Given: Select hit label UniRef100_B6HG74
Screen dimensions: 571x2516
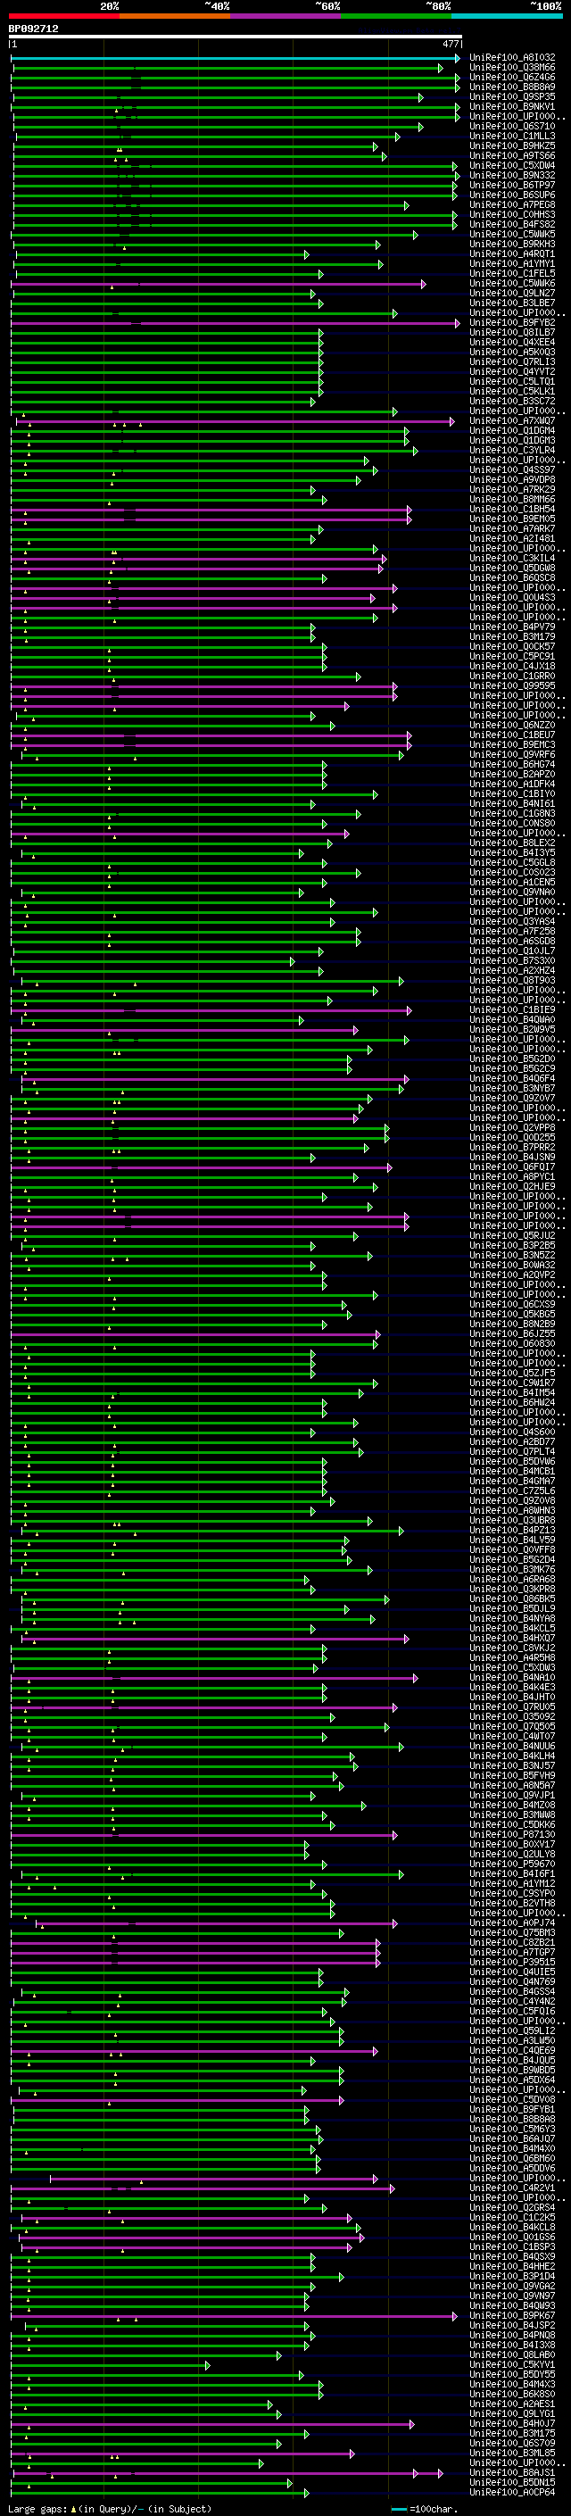Looking at the screenshot, I should pos(512,765).
